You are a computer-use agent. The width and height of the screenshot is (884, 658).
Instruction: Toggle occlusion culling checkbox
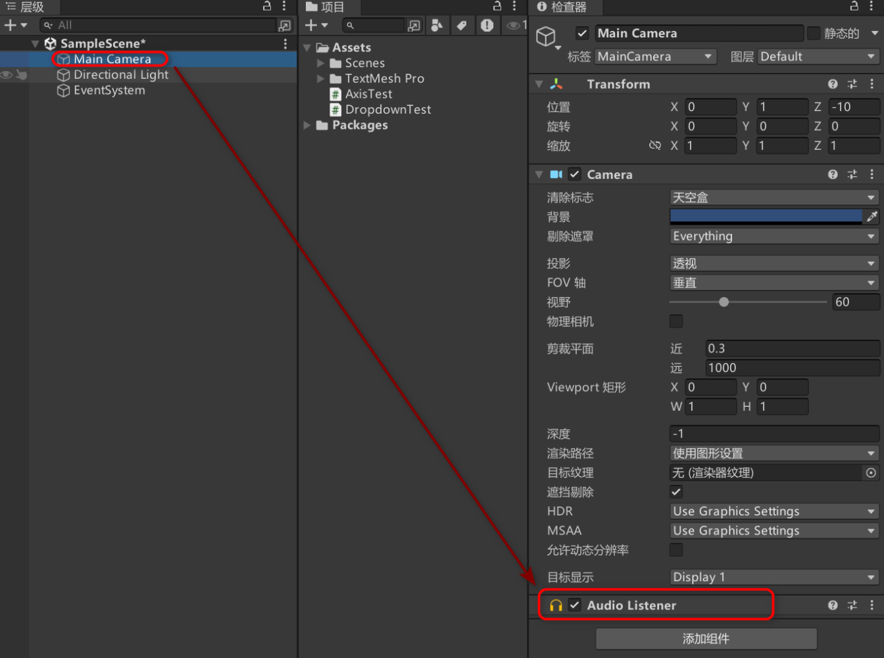[x=676, y=492]
